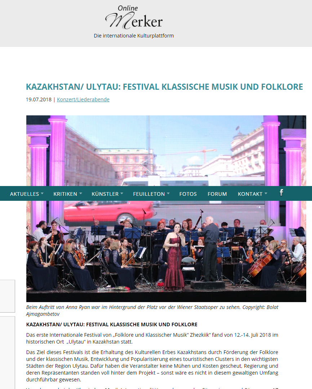Open the Künstler dropdown arrow

click(x=122, y=193)
